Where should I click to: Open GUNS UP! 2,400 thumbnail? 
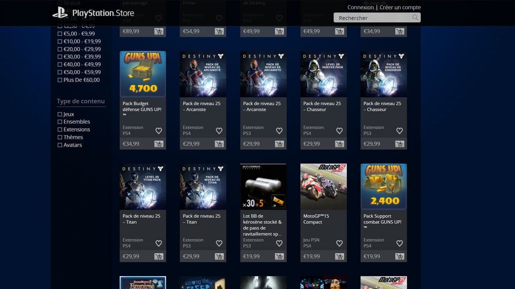pyautogui.click(x=383, y=187)
